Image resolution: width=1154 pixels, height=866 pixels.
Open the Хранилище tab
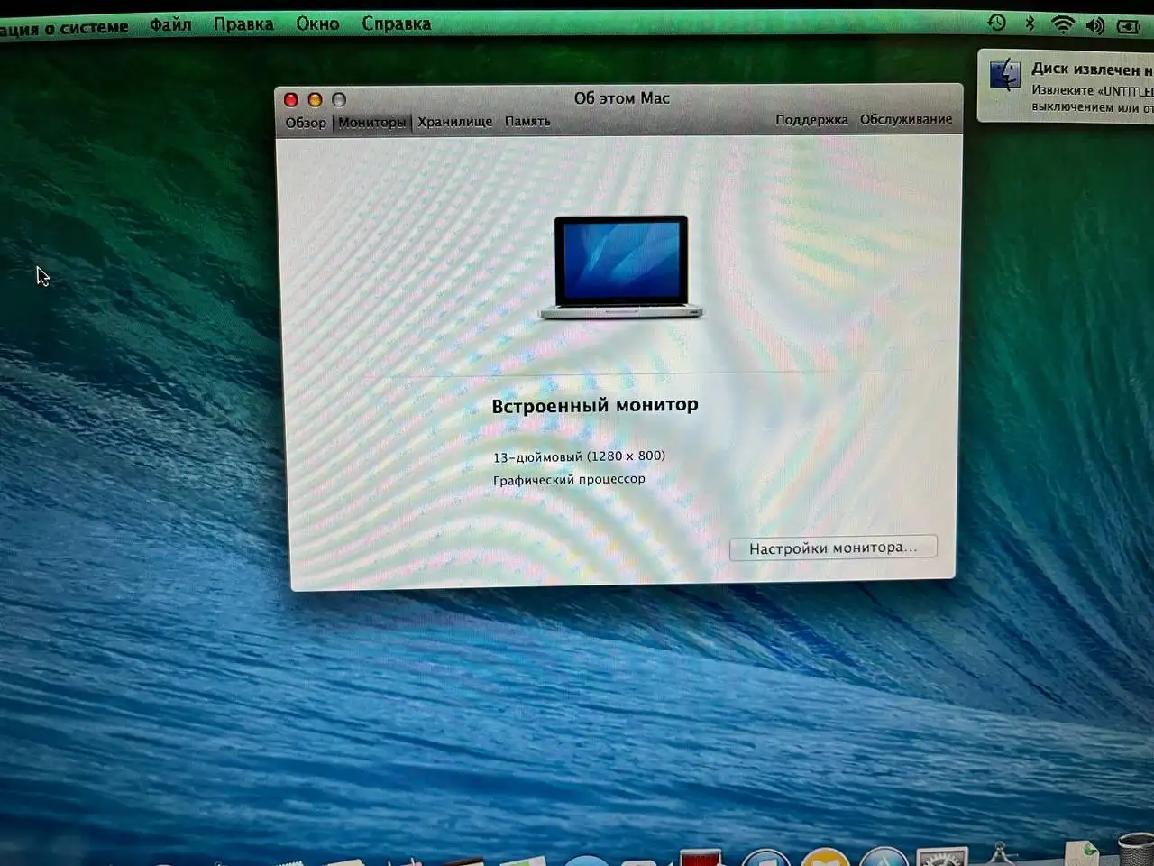[455, 121]
